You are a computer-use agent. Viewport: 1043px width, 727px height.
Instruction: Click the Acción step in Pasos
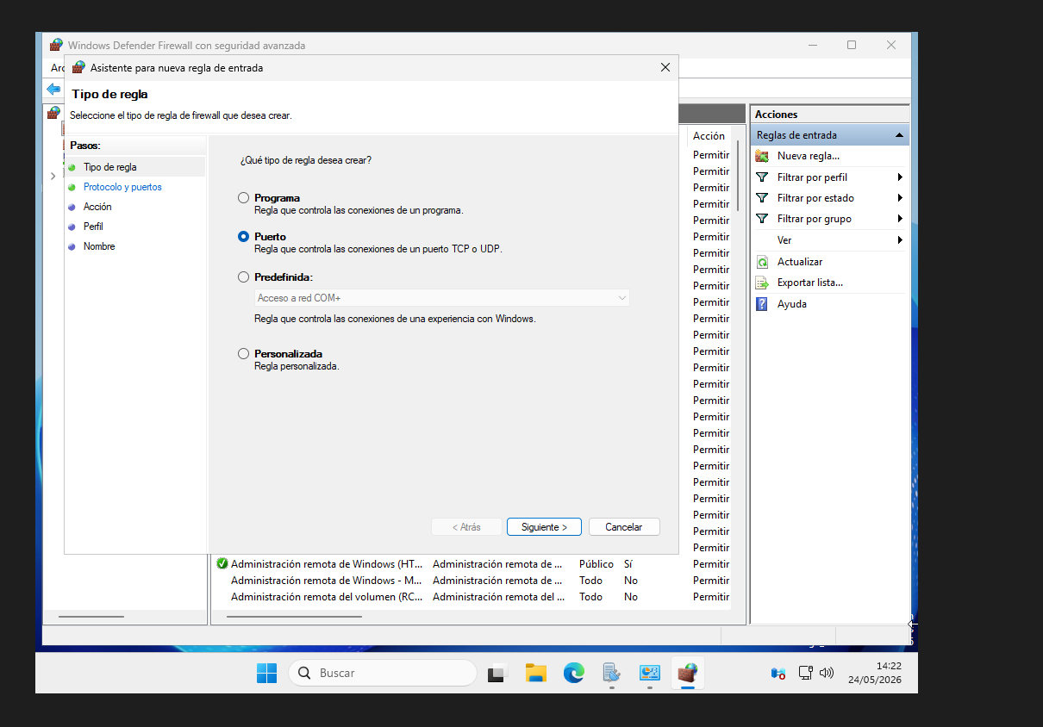tap(97, 207)
